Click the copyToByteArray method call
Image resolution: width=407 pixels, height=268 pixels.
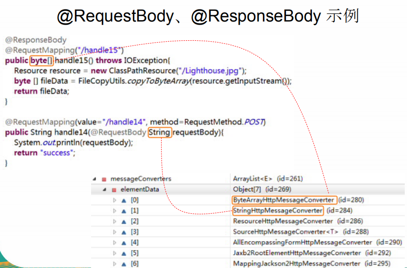point(159,81)
